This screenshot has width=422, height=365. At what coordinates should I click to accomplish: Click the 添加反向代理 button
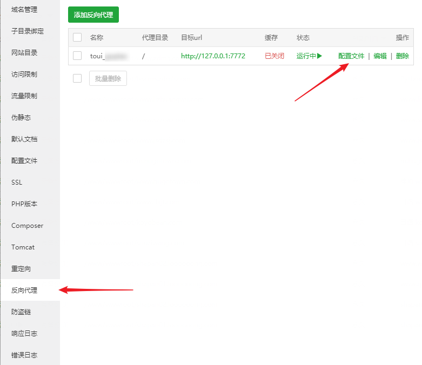pos(93,15)
